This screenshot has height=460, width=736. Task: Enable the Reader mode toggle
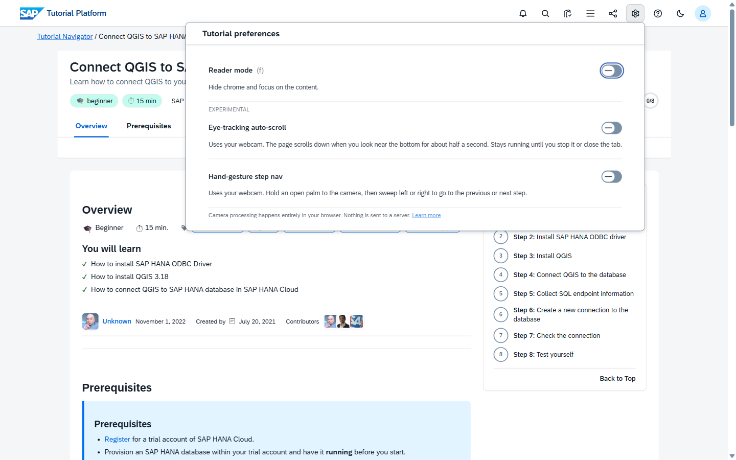coord(612,71)
